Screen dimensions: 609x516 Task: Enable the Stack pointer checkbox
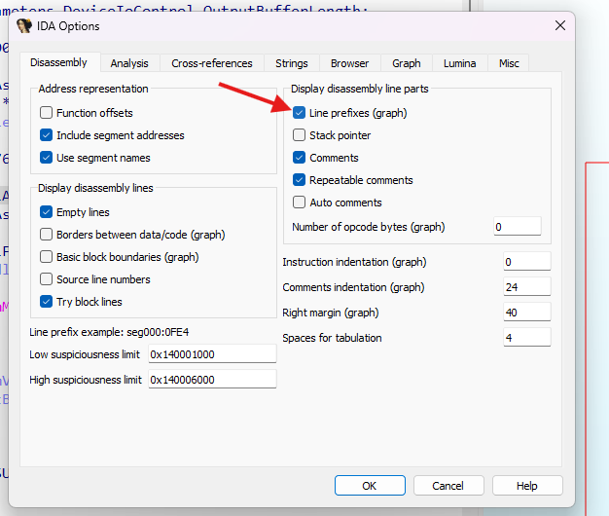(299, 135)
